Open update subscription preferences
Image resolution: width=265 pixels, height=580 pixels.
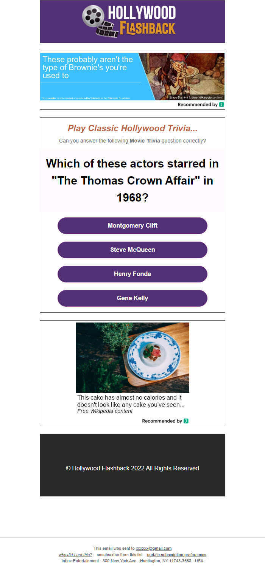[x=176, y=555]
